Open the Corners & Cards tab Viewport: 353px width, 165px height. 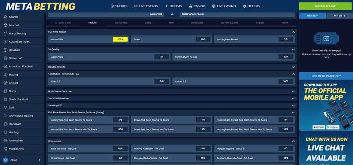(229, 23)
